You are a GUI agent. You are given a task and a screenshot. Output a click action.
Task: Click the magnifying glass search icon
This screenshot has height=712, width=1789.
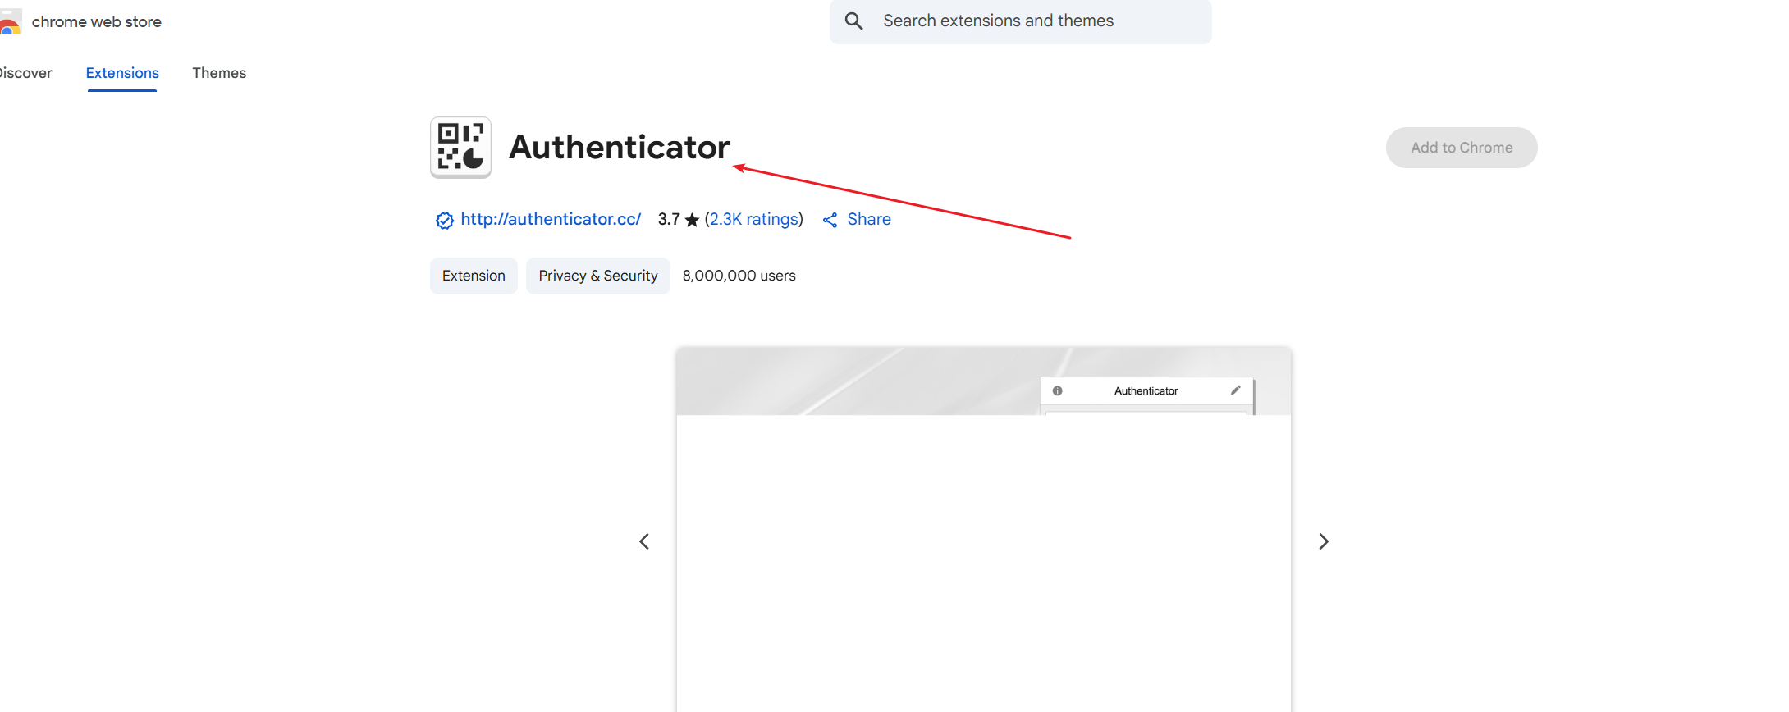point(853,21)
